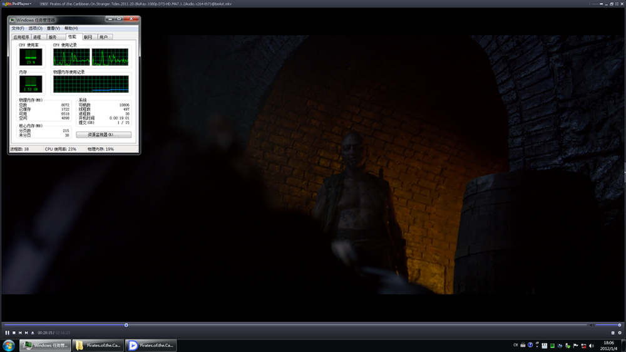Click the MKV format badge in title bar
This screenshot has height=352, width=626.
point(44,4)
